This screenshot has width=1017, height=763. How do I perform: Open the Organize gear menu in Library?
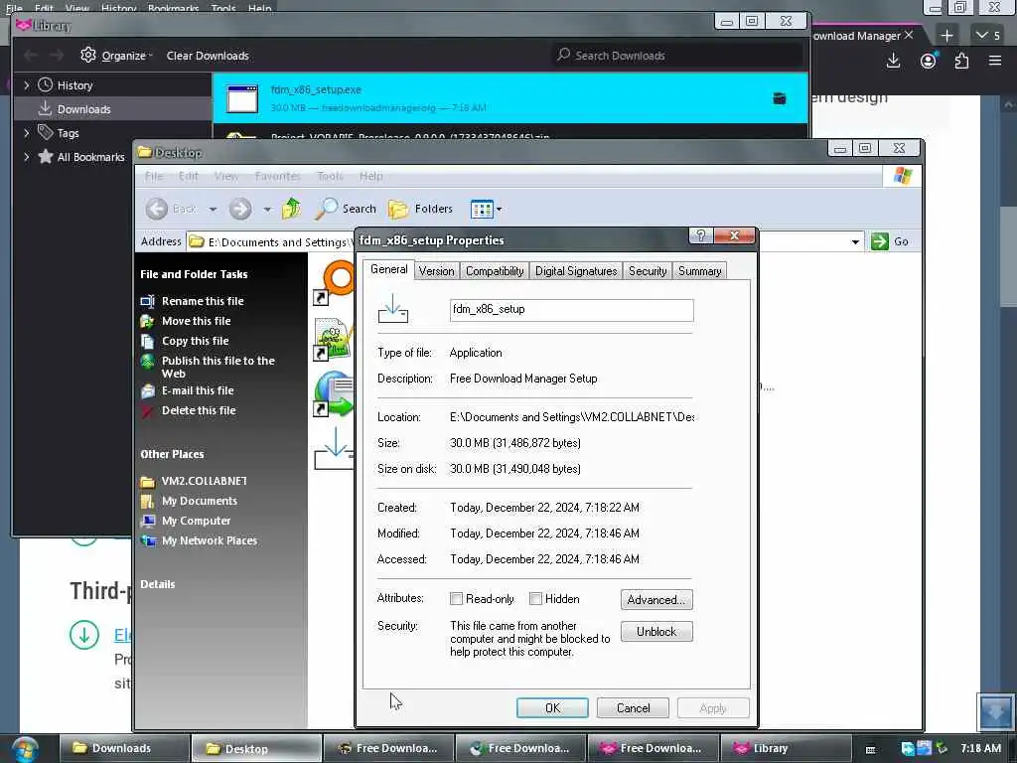click(117, 56)
